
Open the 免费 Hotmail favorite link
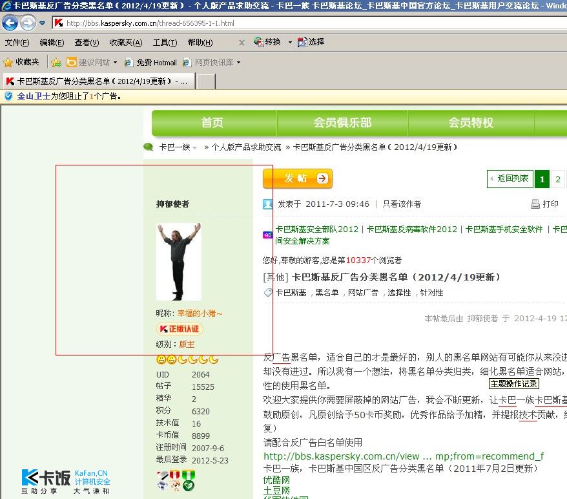click(x=150, y=63)
